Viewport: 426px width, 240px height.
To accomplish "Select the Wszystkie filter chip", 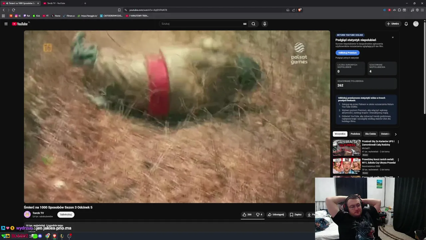I will (x=340, y=134).
